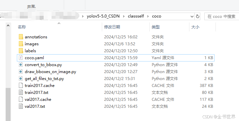
Task: Click the val2017.cache file icon
Action: [21, 100]
